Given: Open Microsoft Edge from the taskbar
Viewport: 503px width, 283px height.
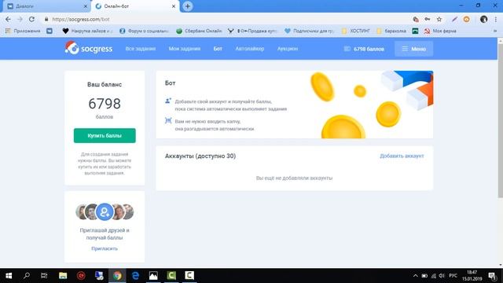Looking at the screenshot, I should pos(135,276).
